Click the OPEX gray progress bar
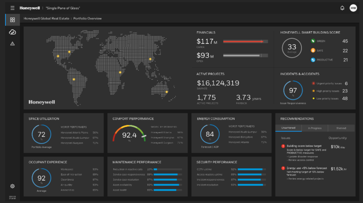This screenshot has width=363, height=203. click(246, 56)
